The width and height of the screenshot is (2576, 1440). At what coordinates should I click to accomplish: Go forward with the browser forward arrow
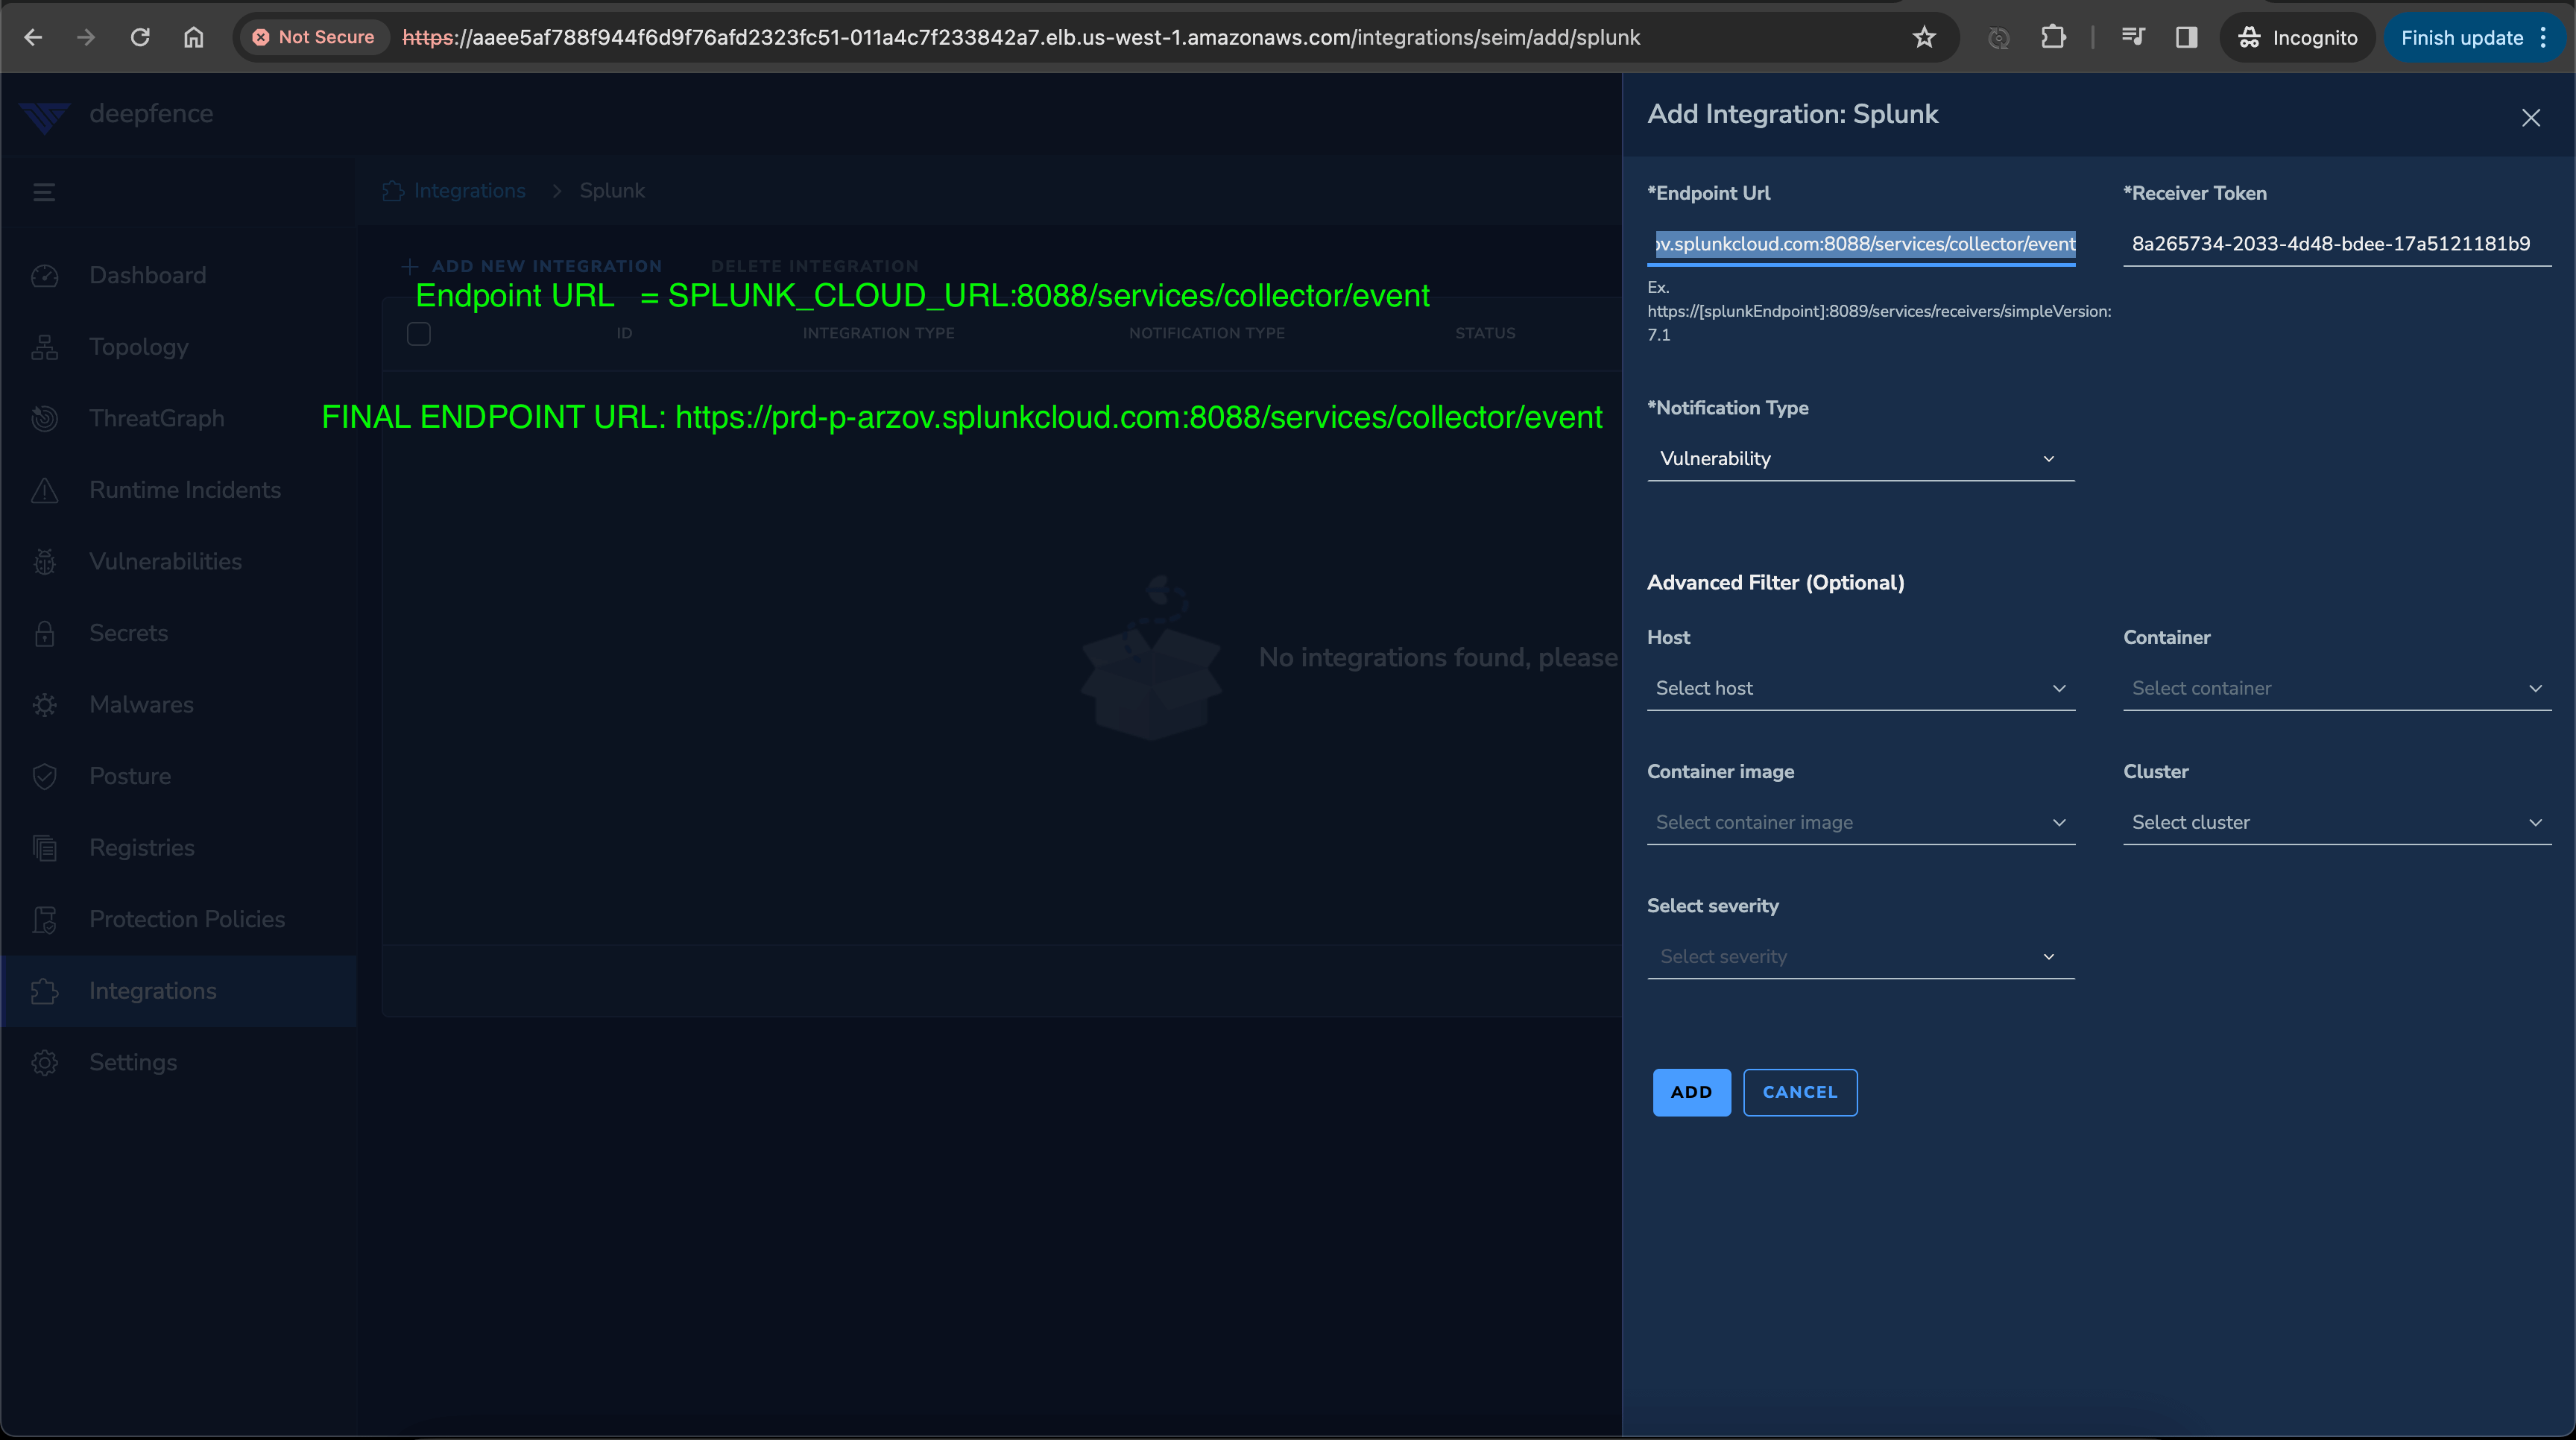click(86, 37)
